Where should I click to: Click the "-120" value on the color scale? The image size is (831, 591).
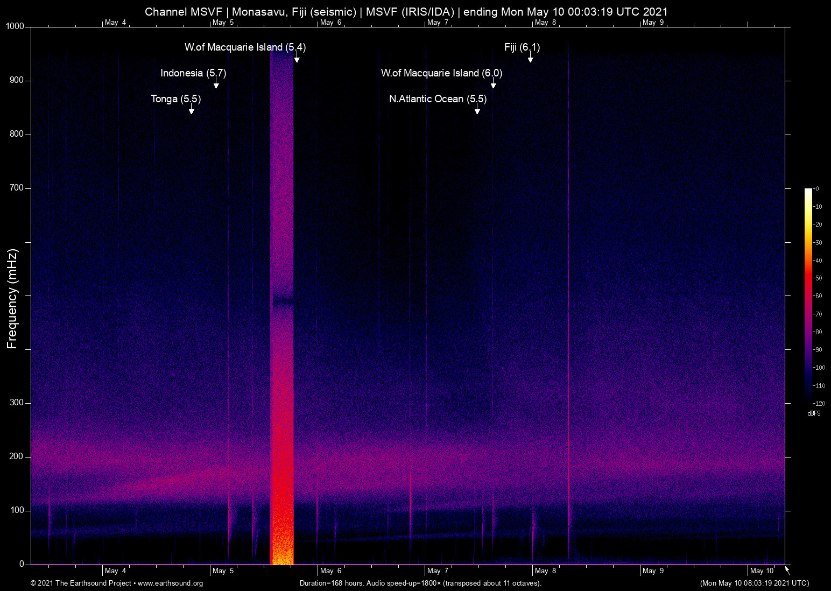[x=819, y=404]
